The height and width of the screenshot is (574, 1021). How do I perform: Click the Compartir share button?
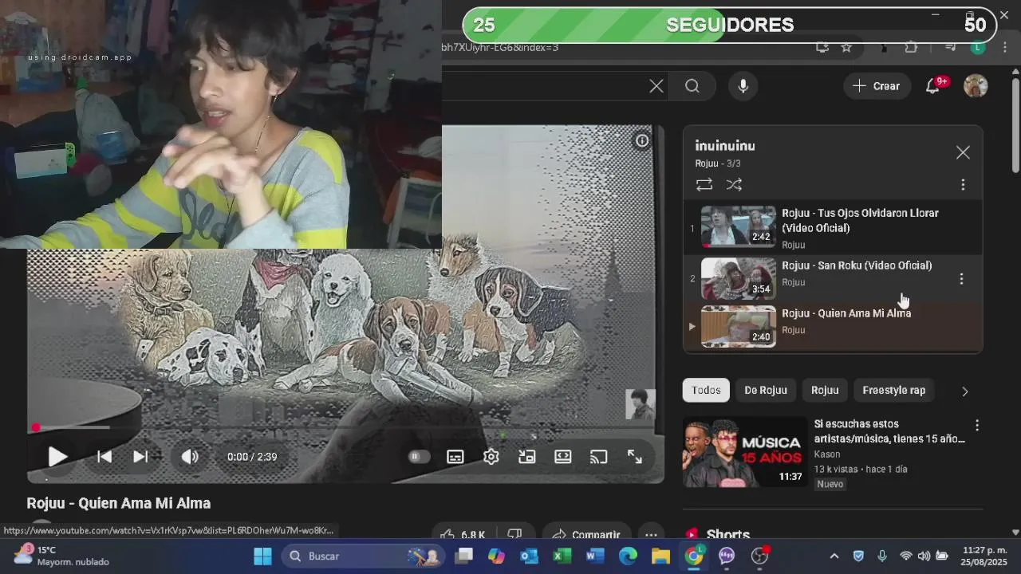[587, 535]
